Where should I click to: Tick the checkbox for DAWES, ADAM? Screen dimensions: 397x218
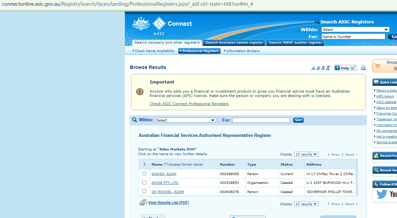[144, 174]
